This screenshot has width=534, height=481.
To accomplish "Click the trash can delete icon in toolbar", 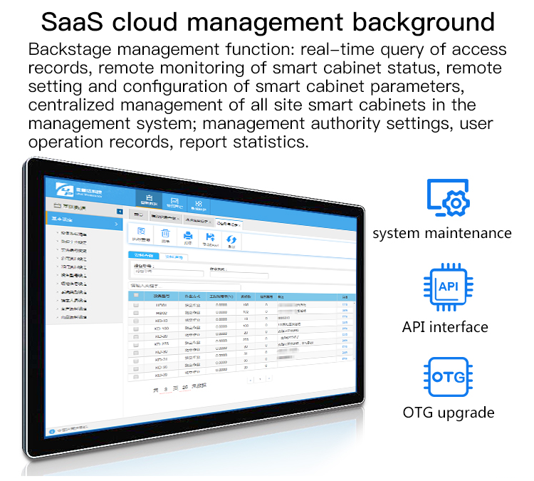I will click(165, 233).
